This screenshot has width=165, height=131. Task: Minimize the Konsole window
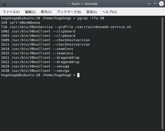(x=149, y=4)
